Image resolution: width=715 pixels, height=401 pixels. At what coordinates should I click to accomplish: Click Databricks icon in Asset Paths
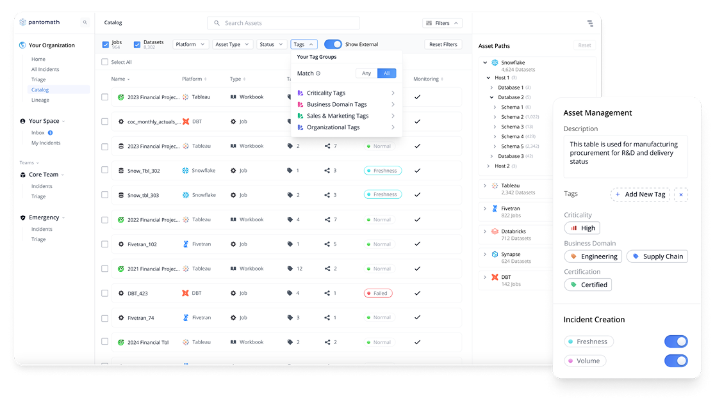tap(495, 232)
